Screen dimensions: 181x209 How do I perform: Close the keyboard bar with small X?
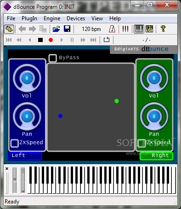7,169
